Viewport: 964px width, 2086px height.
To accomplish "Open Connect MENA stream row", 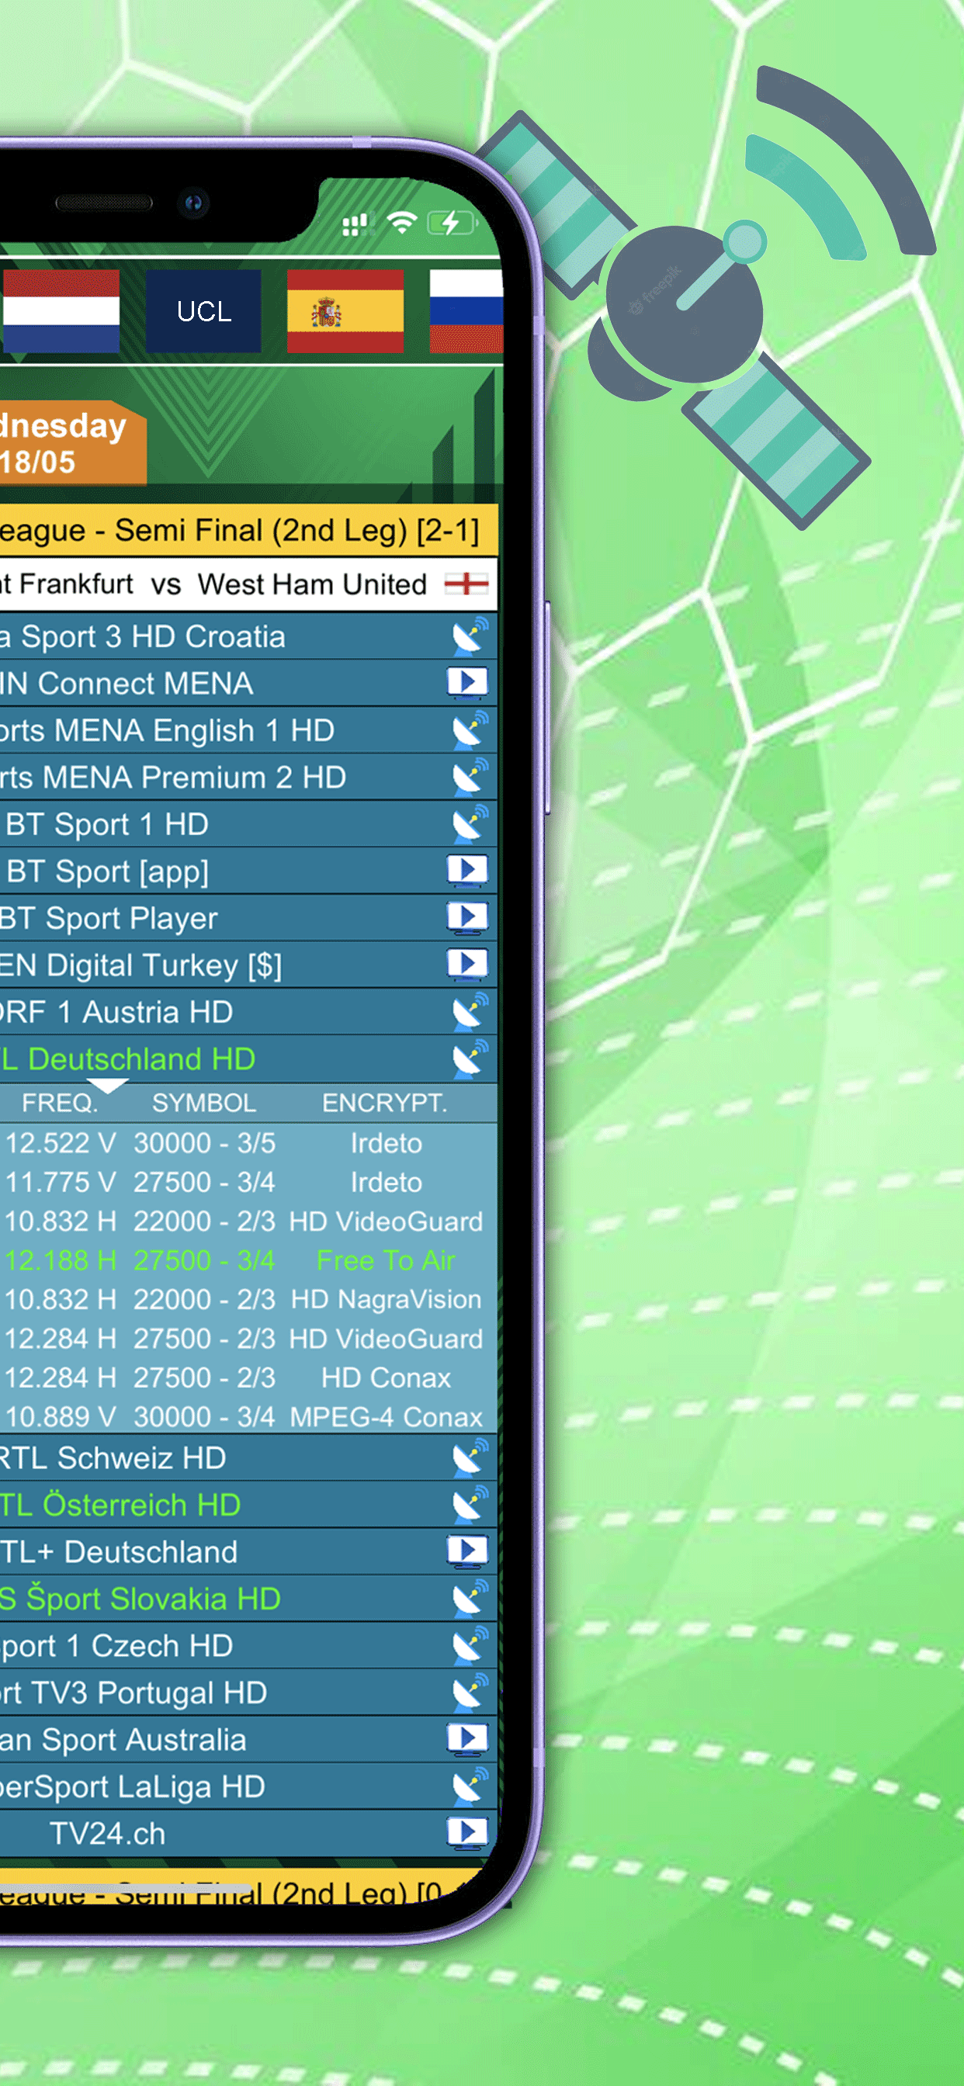I will point(248,684).
